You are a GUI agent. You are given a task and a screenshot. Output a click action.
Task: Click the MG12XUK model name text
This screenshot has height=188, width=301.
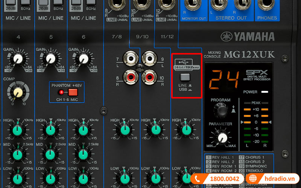[x=249, y=55]
